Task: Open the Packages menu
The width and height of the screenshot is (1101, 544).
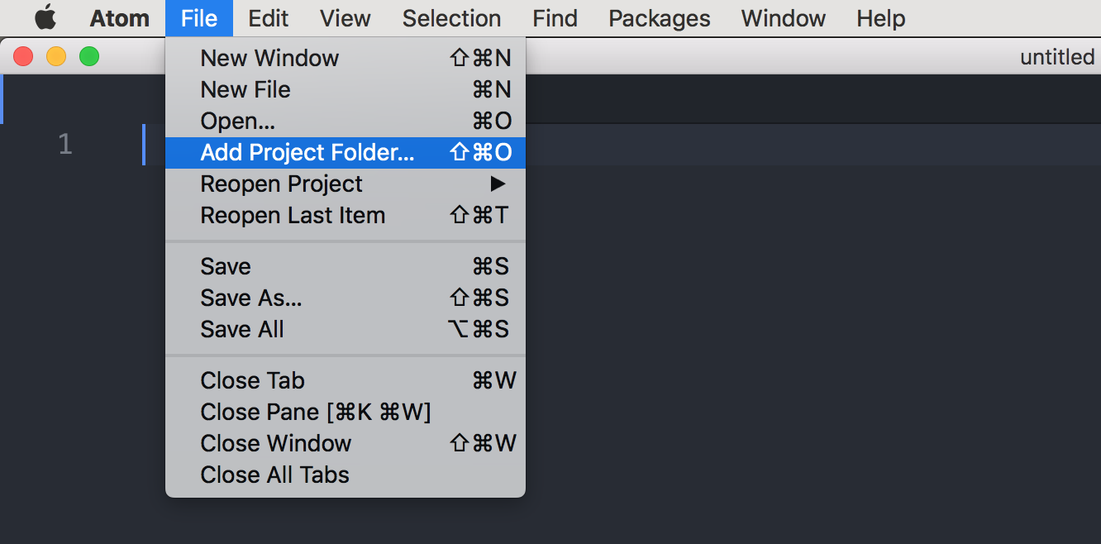Action: (x=660, y=18)
